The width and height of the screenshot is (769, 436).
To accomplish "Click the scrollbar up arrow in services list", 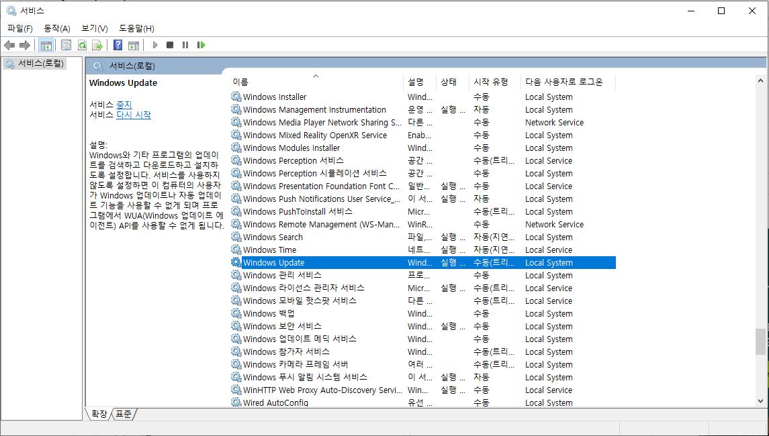I will pos(761,80).
